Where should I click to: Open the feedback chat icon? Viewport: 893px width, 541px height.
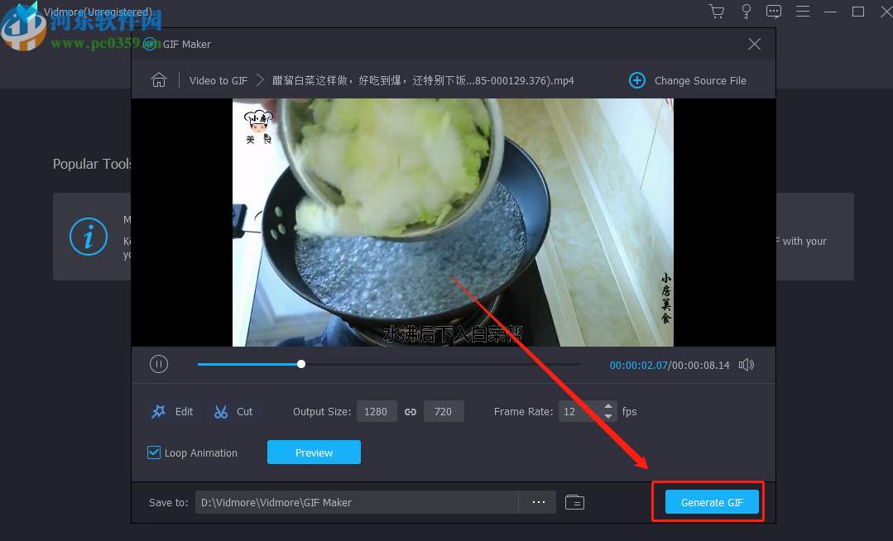pos(774,12)
